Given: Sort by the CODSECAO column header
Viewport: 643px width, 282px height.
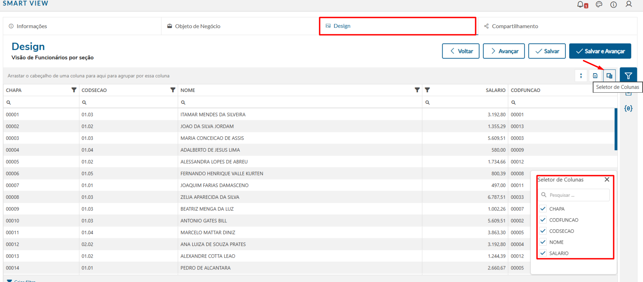Looking at the screenshot, I should point(94,90).
